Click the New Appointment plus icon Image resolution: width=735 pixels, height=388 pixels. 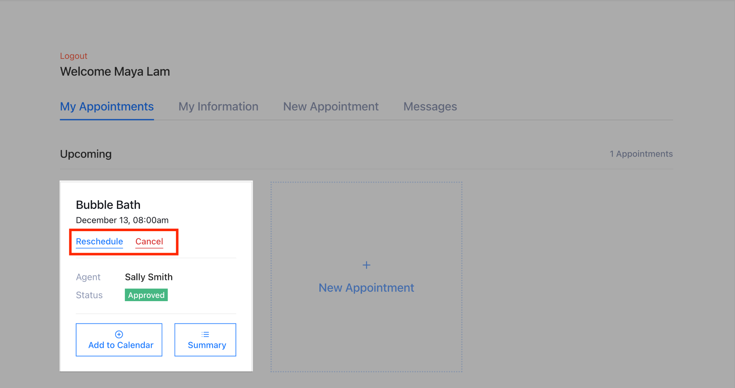(366, 265)
